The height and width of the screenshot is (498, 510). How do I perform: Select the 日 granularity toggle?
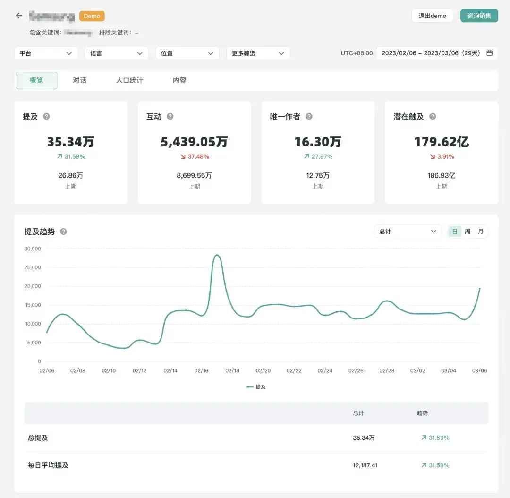click(455, 232)
